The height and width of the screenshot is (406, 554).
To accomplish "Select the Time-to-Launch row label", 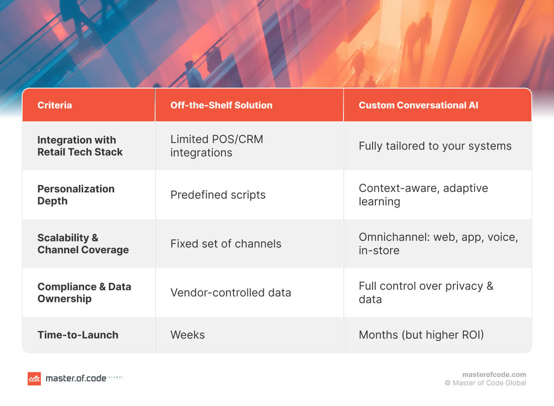I will (x=78, y=335).
